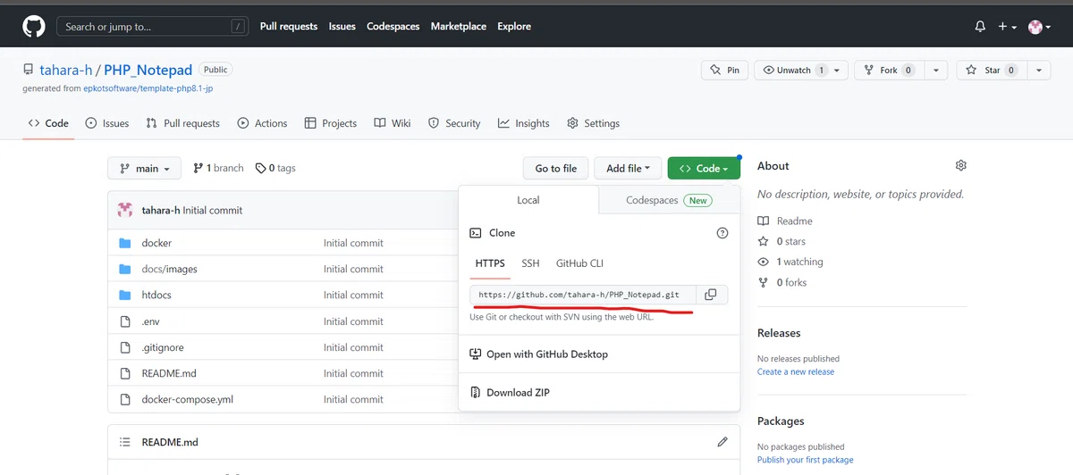This screenshot has height=475, width=1073.
Task: Click the docker-compose.yml file icon
Action: coord(125,399)
